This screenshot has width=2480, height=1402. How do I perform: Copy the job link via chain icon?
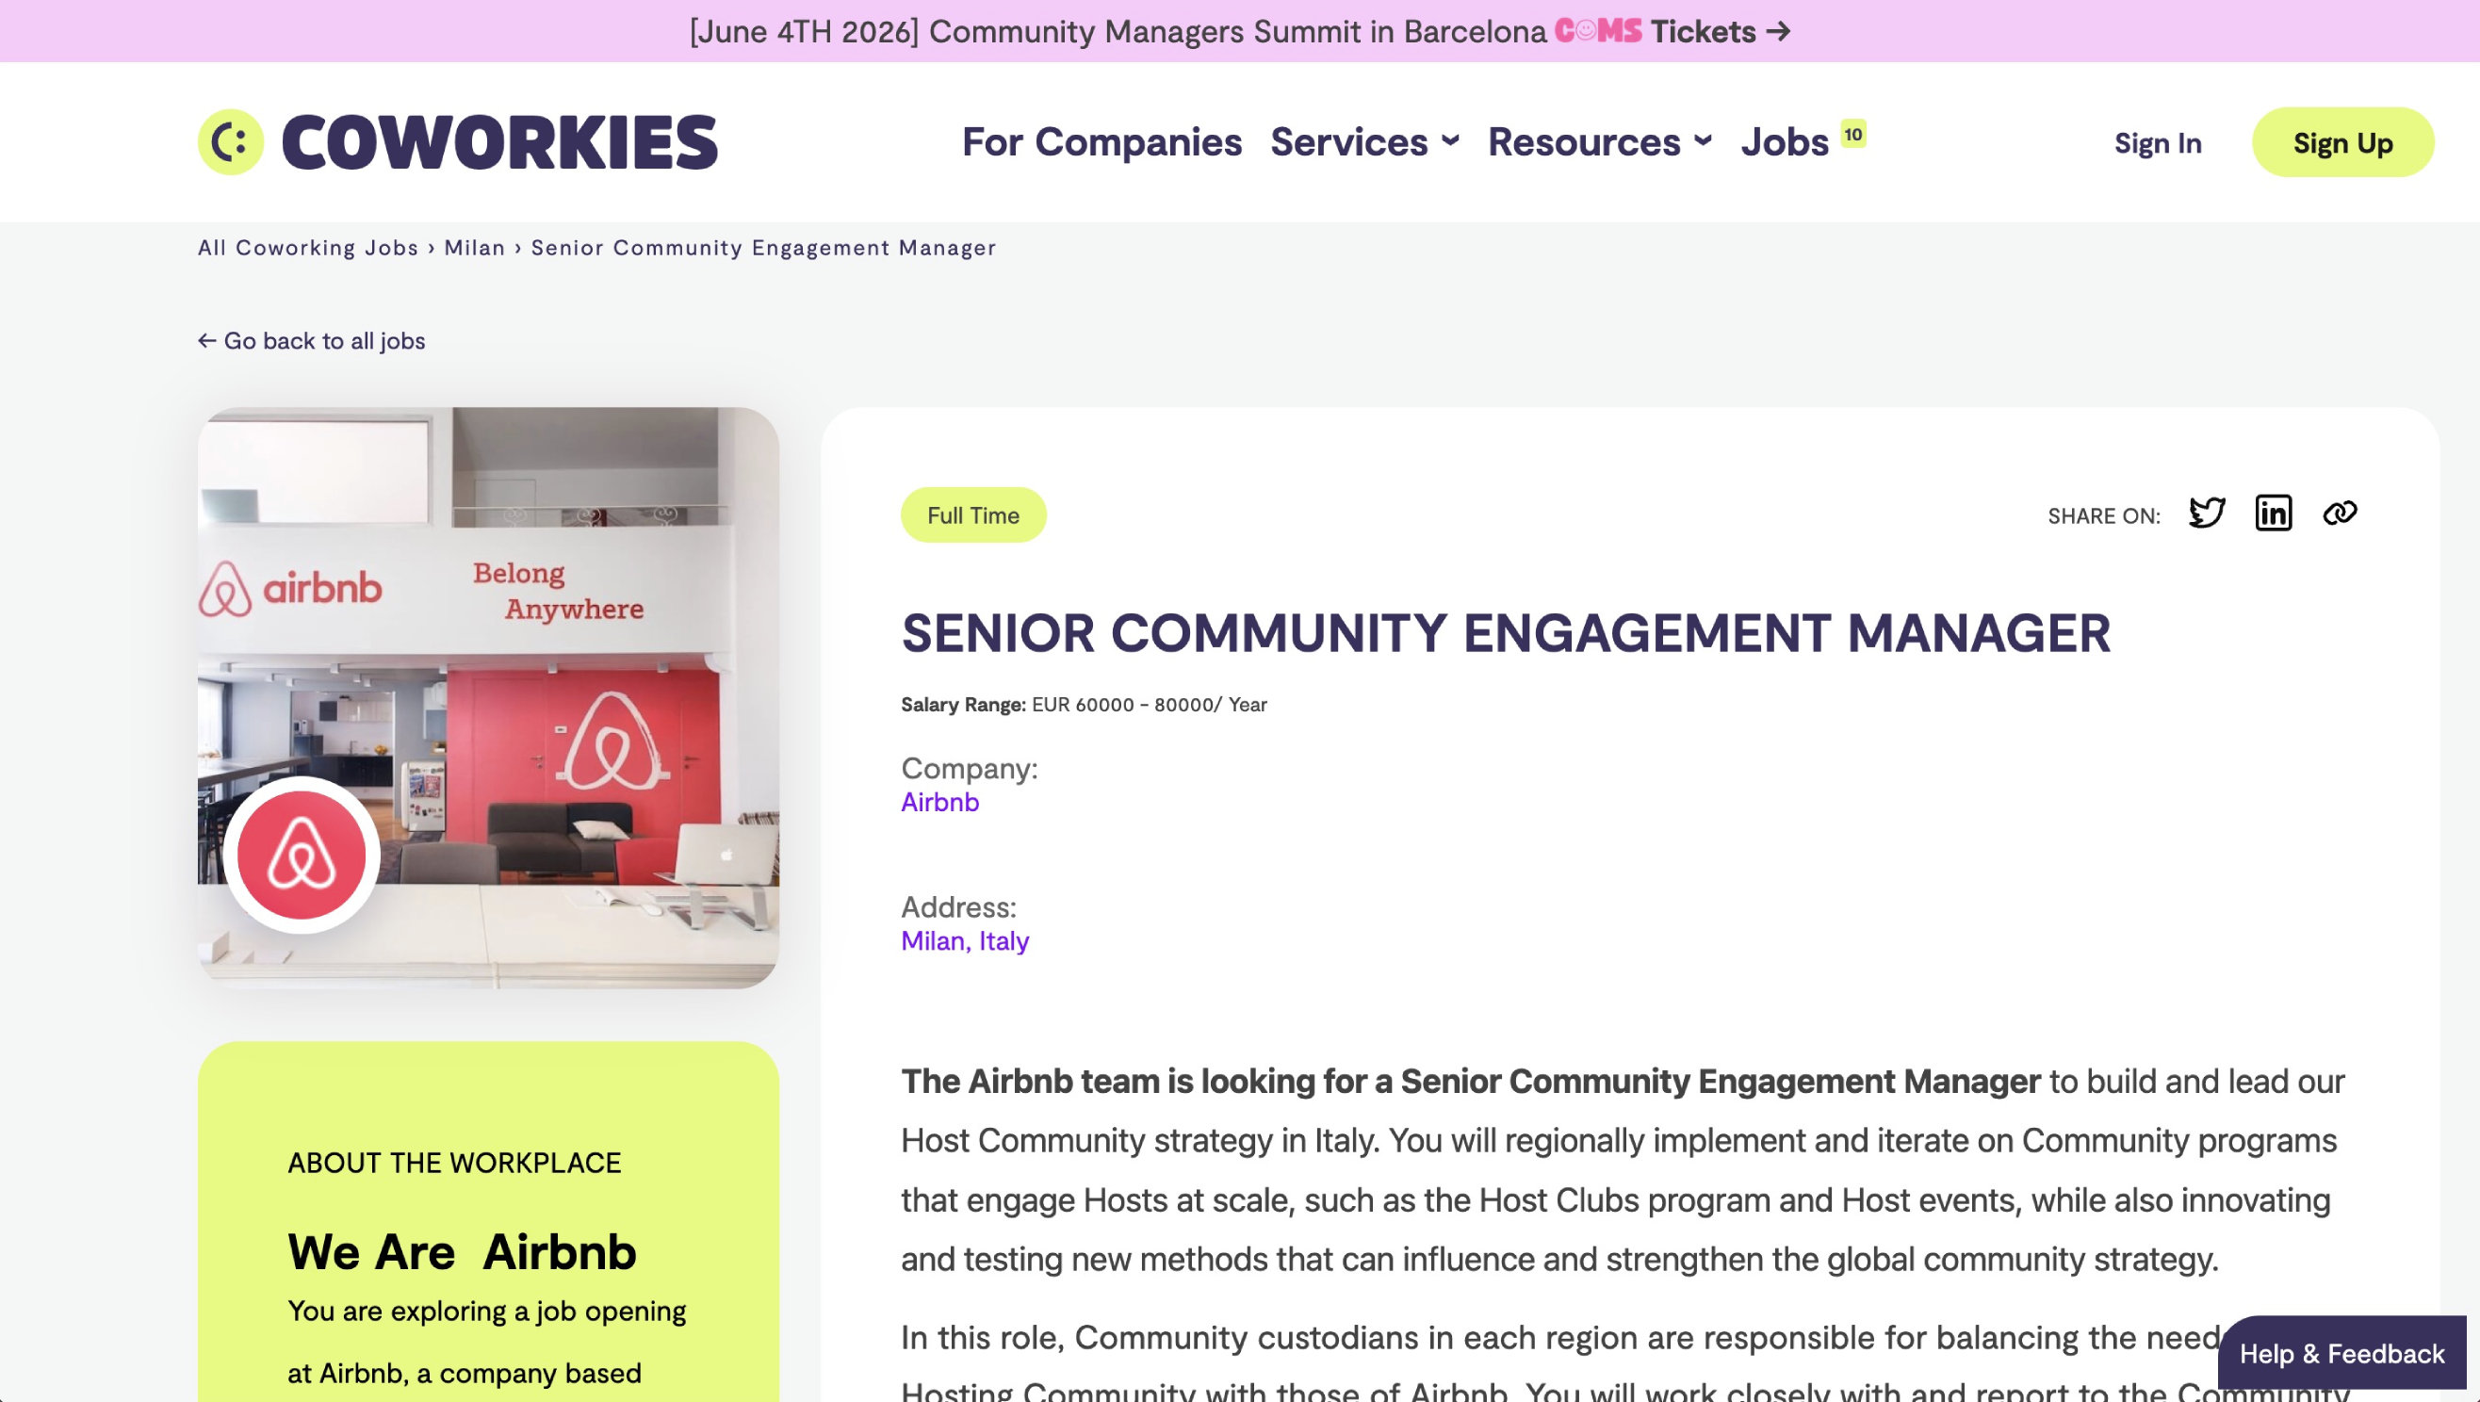[2339, 514]
